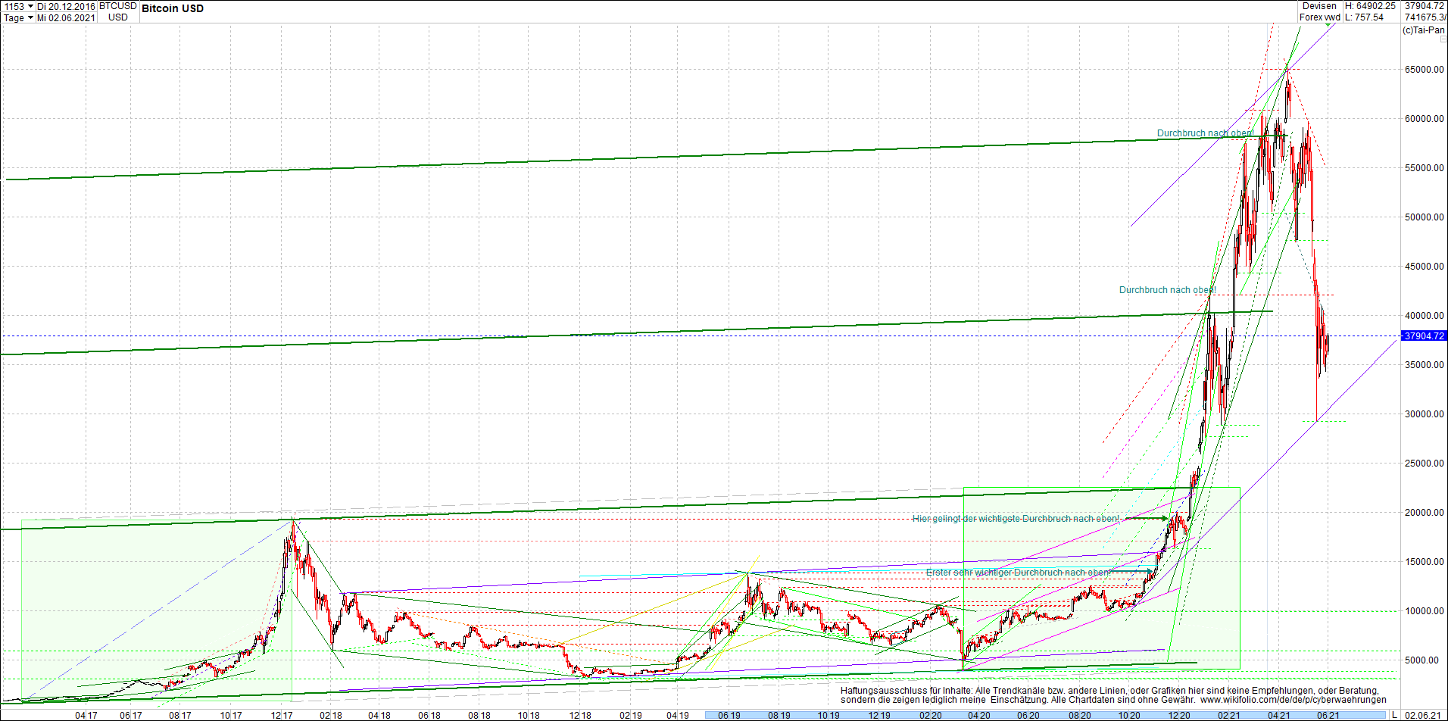Click the 08 19 time axis label
This screenshot has width=1448, height=721.
(779, 715)
